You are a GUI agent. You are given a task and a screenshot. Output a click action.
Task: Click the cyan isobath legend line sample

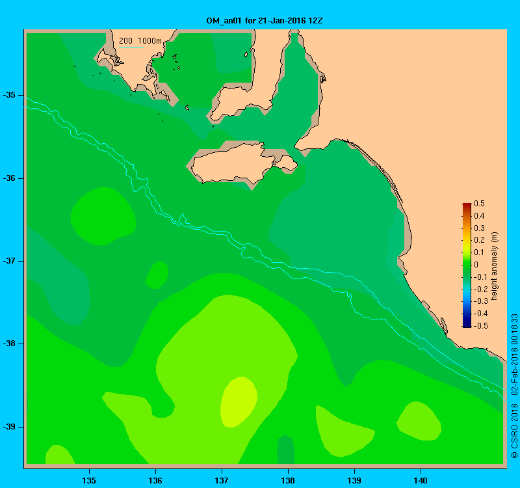click(x=131, y=47)
